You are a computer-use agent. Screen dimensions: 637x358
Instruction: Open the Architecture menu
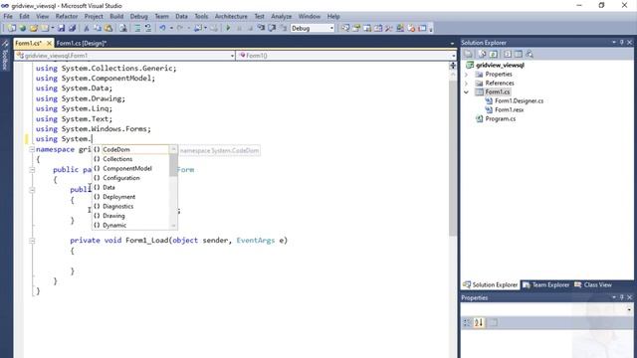231,16
